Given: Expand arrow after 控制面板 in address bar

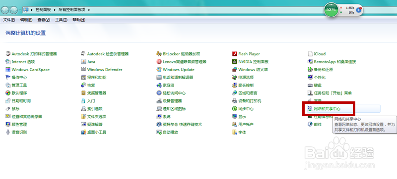Looking at the screenshot, I should [x=55, y=10].
